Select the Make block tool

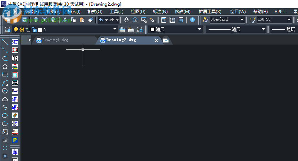pyautogui.click(x=5, y=140)
